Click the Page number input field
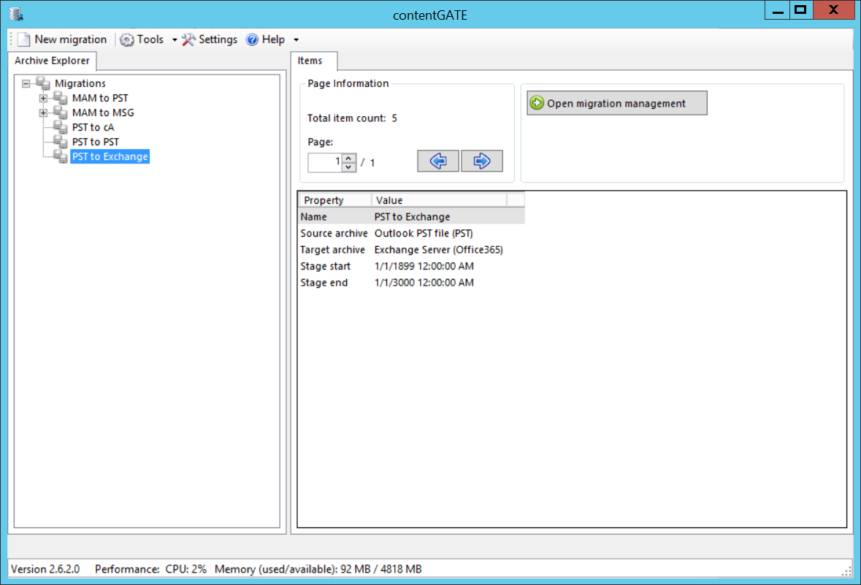 point(325,162)
